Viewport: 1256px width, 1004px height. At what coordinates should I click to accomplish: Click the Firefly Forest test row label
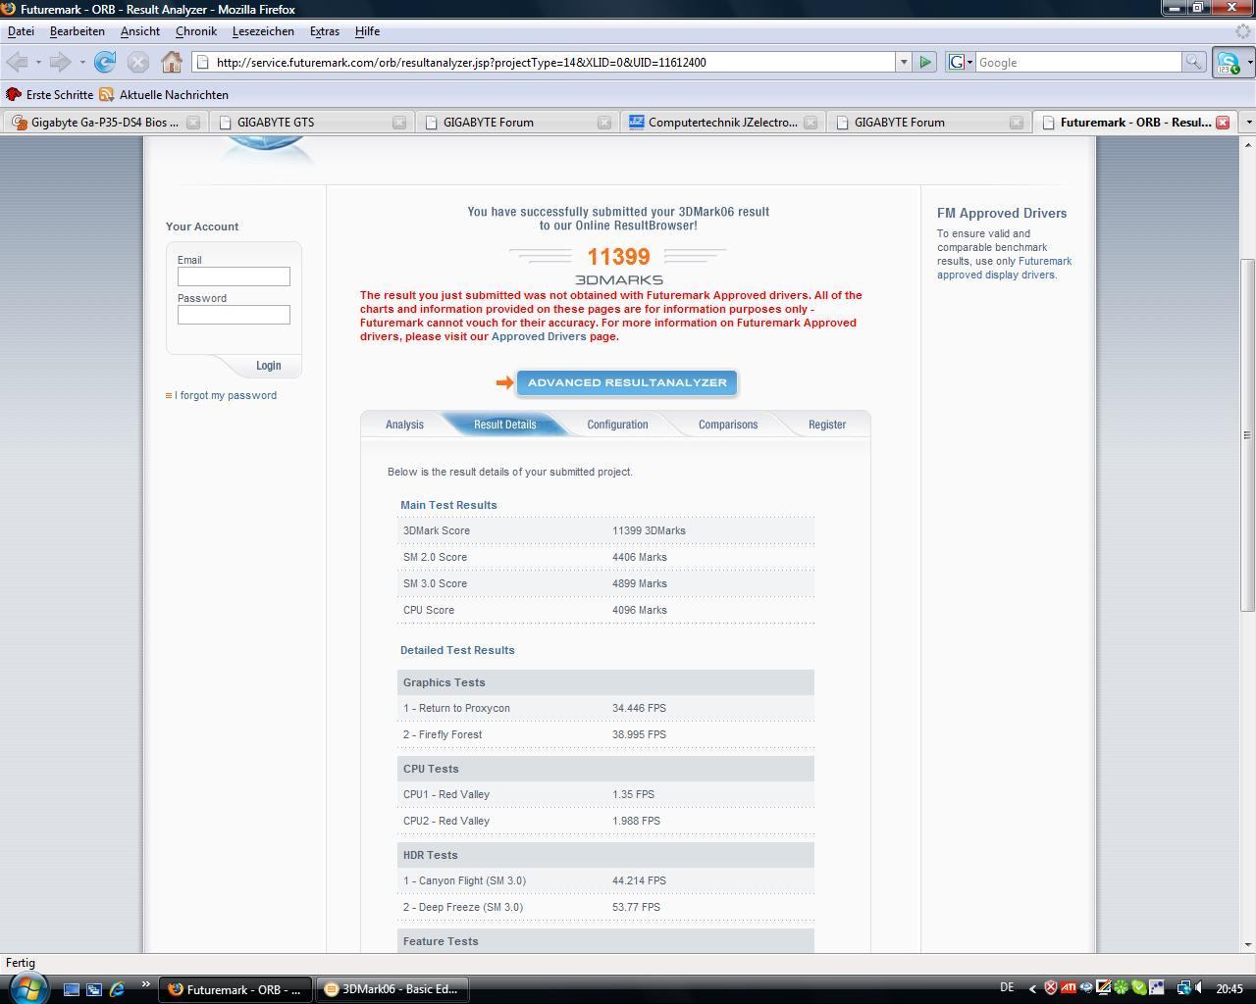tap(443, 734)
